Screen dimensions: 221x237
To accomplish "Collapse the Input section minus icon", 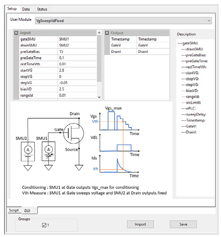I will 16,33.
